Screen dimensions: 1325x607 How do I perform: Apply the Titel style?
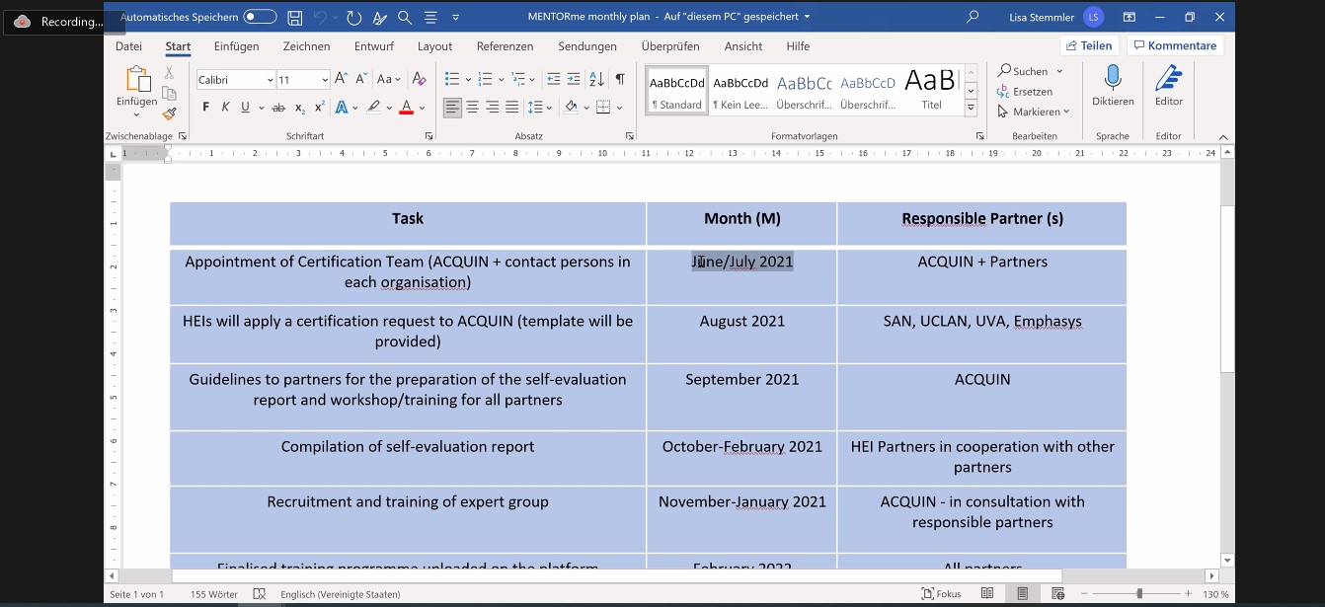point(931,89)
